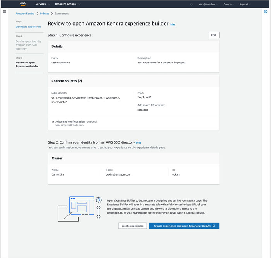
Task: Click the Edit button for Step 1
Action: [x=214, y=35]
